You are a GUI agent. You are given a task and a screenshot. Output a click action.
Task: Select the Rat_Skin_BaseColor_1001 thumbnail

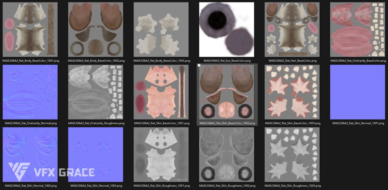(x=161, y=92)
